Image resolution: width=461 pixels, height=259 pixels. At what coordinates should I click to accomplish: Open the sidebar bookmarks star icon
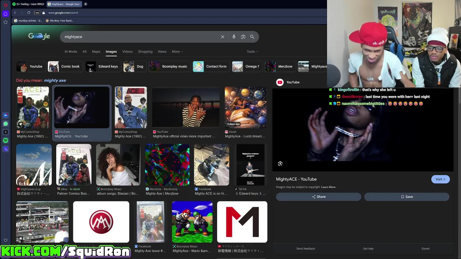coord(5,22)
